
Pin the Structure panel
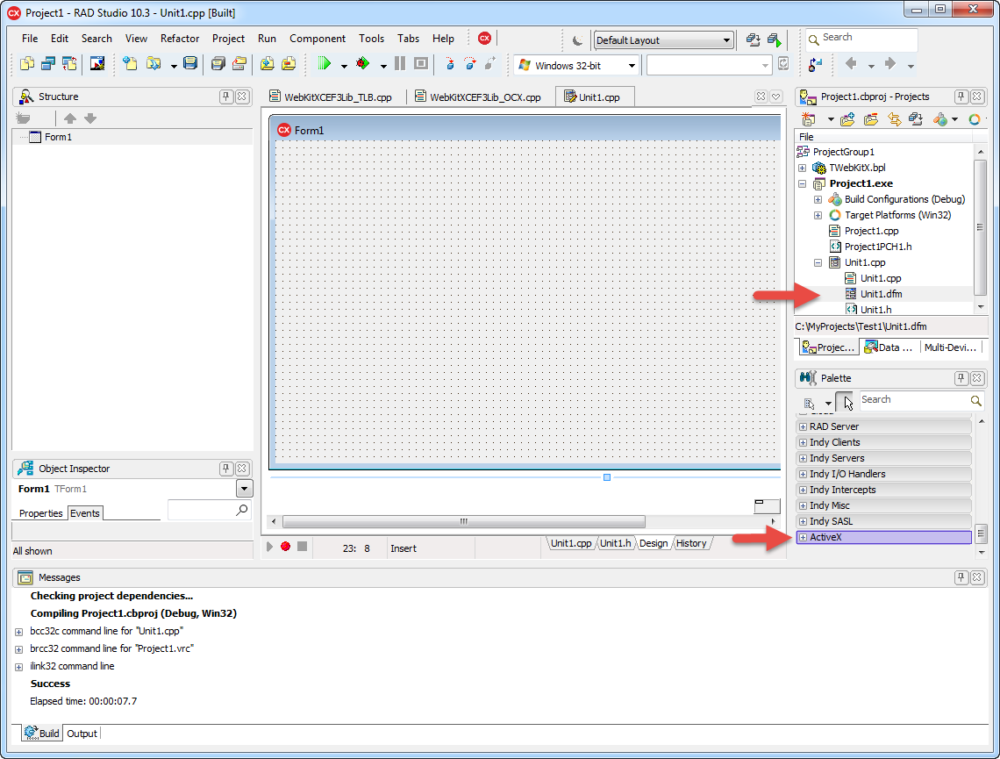pyautogui.click(x=225, y=97)
